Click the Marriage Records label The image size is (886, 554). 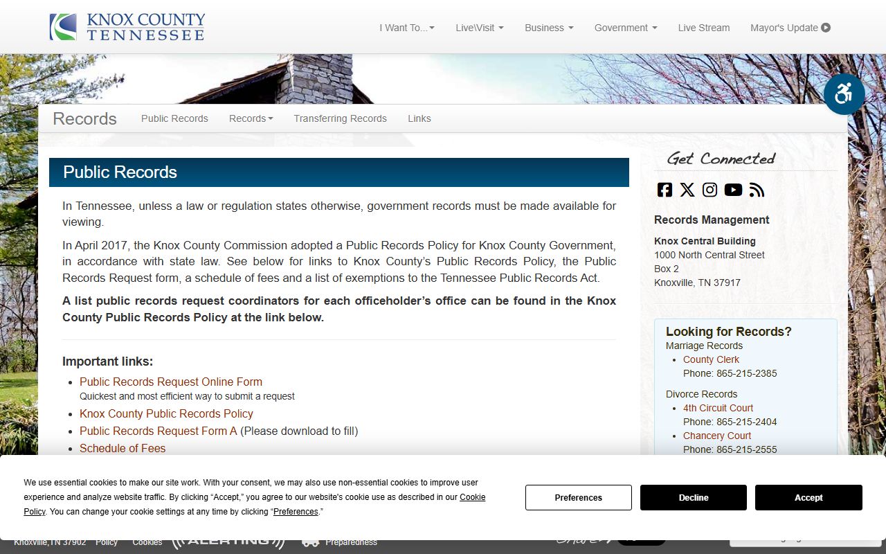(704, 346)
